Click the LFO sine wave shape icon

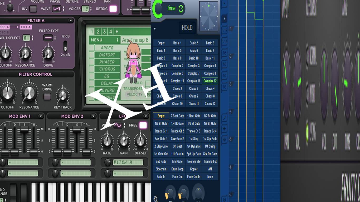(118, 125)
